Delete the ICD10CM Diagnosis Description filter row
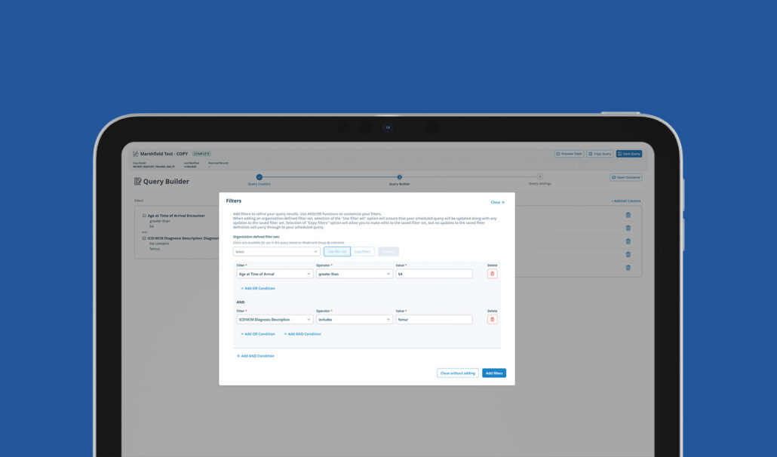The image size is (777, 457). coord(492,319)
